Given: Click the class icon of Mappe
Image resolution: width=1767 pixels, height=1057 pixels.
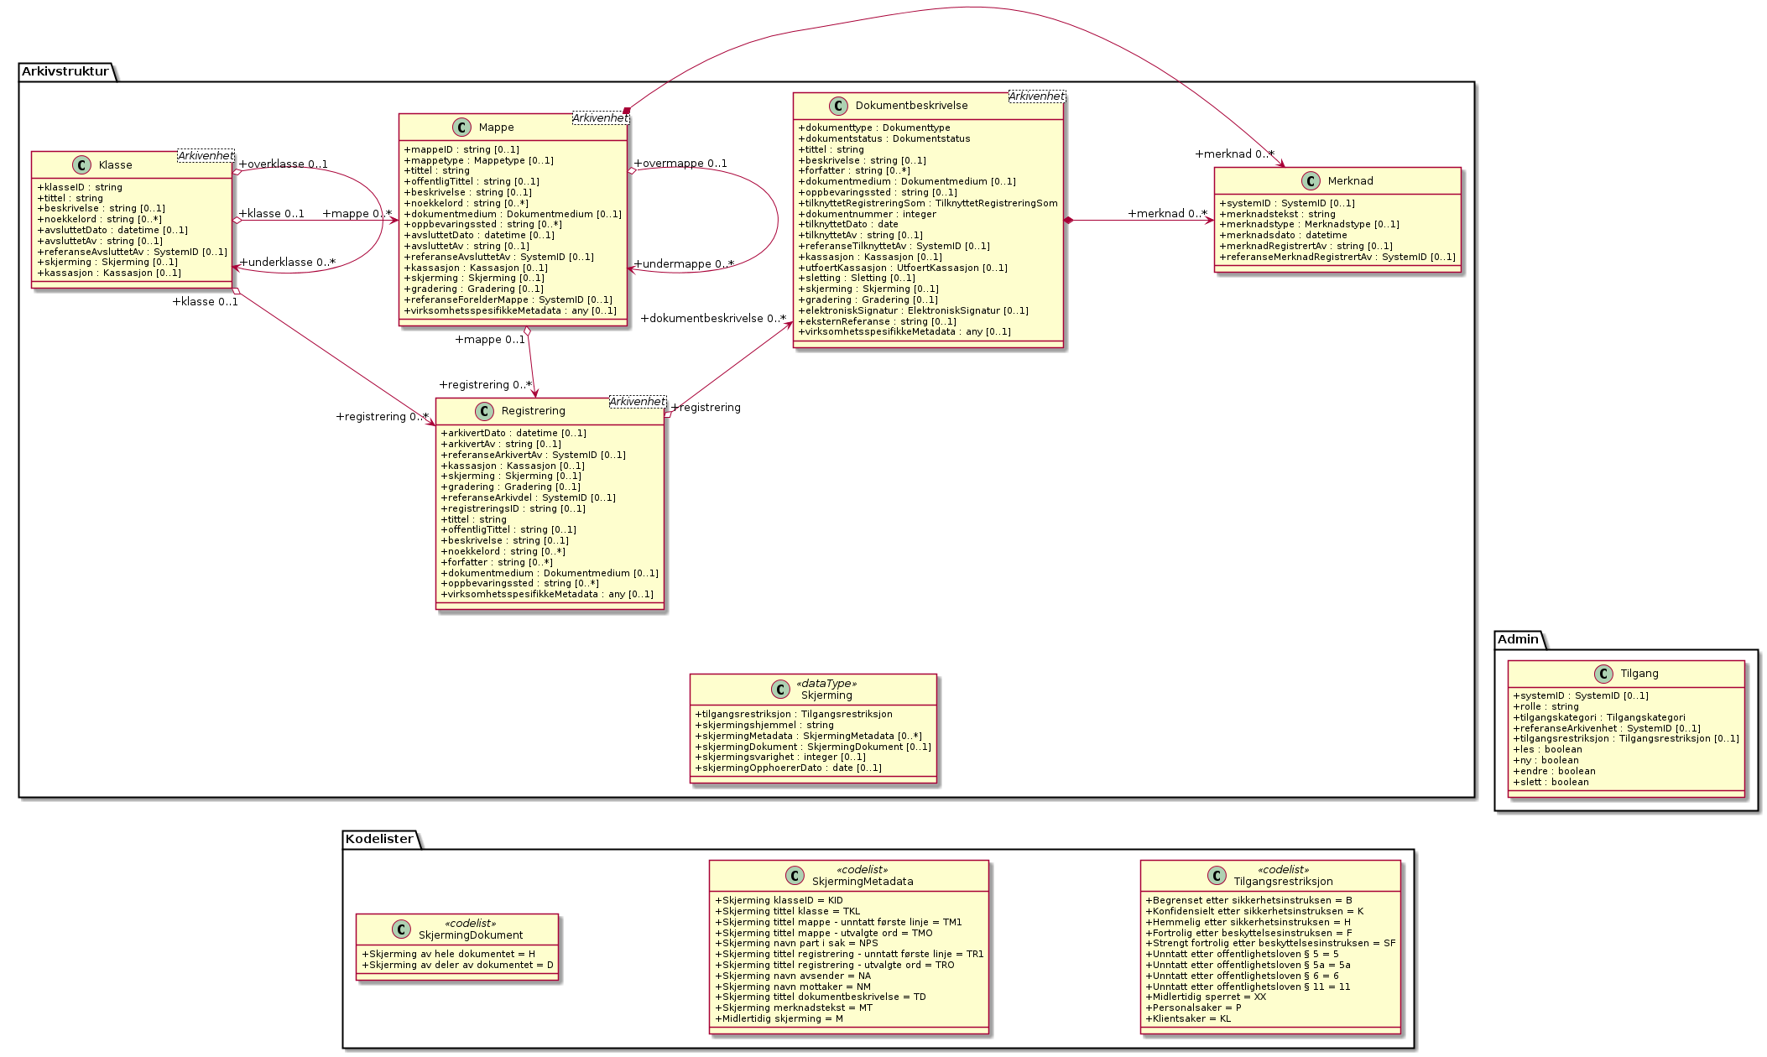Looking at the screenshot, I should (461, 128).
